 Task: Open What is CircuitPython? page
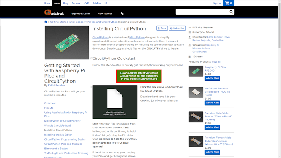click(58, 125)
